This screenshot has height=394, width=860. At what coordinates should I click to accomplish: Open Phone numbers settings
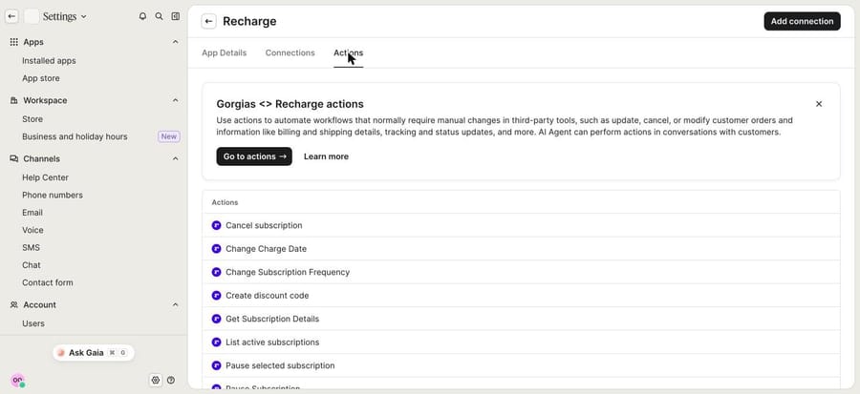tap(53, 196)
